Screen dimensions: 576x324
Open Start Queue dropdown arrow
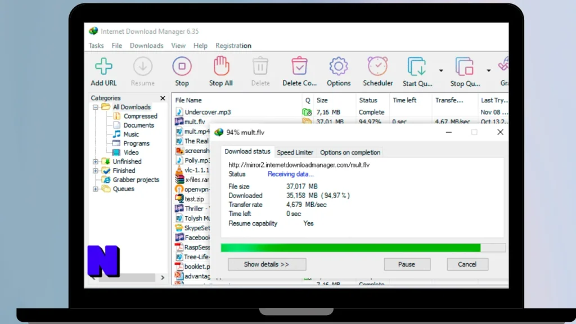441,70
